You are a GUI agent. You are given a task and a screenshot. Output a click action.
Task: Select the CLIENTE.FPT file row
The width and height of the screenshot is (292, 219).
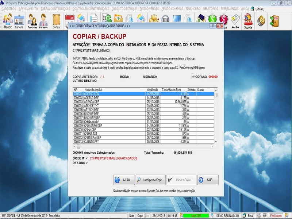tap(143, 142)
